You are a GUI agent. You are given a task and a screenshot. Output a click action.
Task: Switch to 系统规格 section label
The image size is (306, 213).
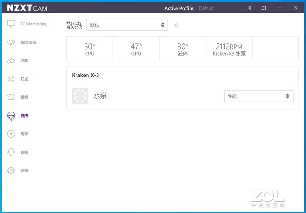(28, 42)
